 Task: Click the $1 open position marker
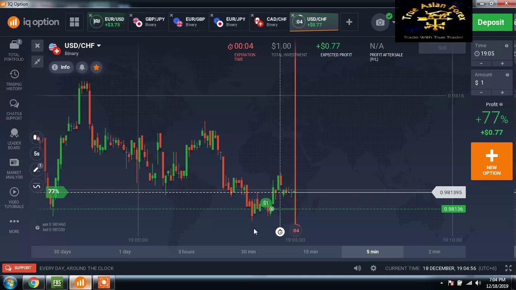coord(265,203)
